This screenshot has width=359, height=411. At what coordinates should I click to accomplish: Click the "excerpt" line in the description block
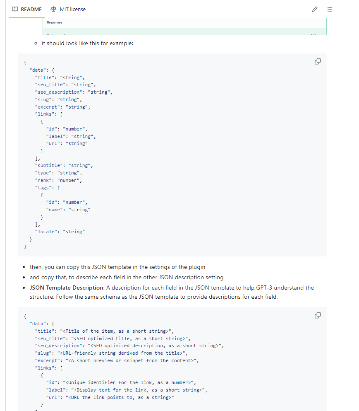point(117,360)
